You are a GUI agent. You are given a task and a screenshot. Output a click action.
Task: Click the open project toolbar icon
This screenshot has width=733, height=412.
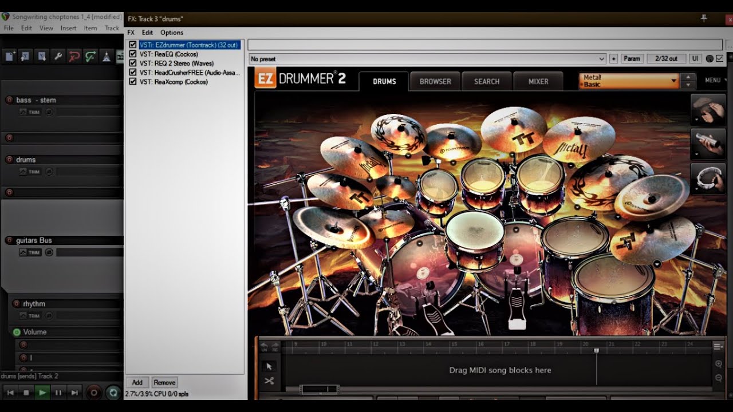pos(25,56)
